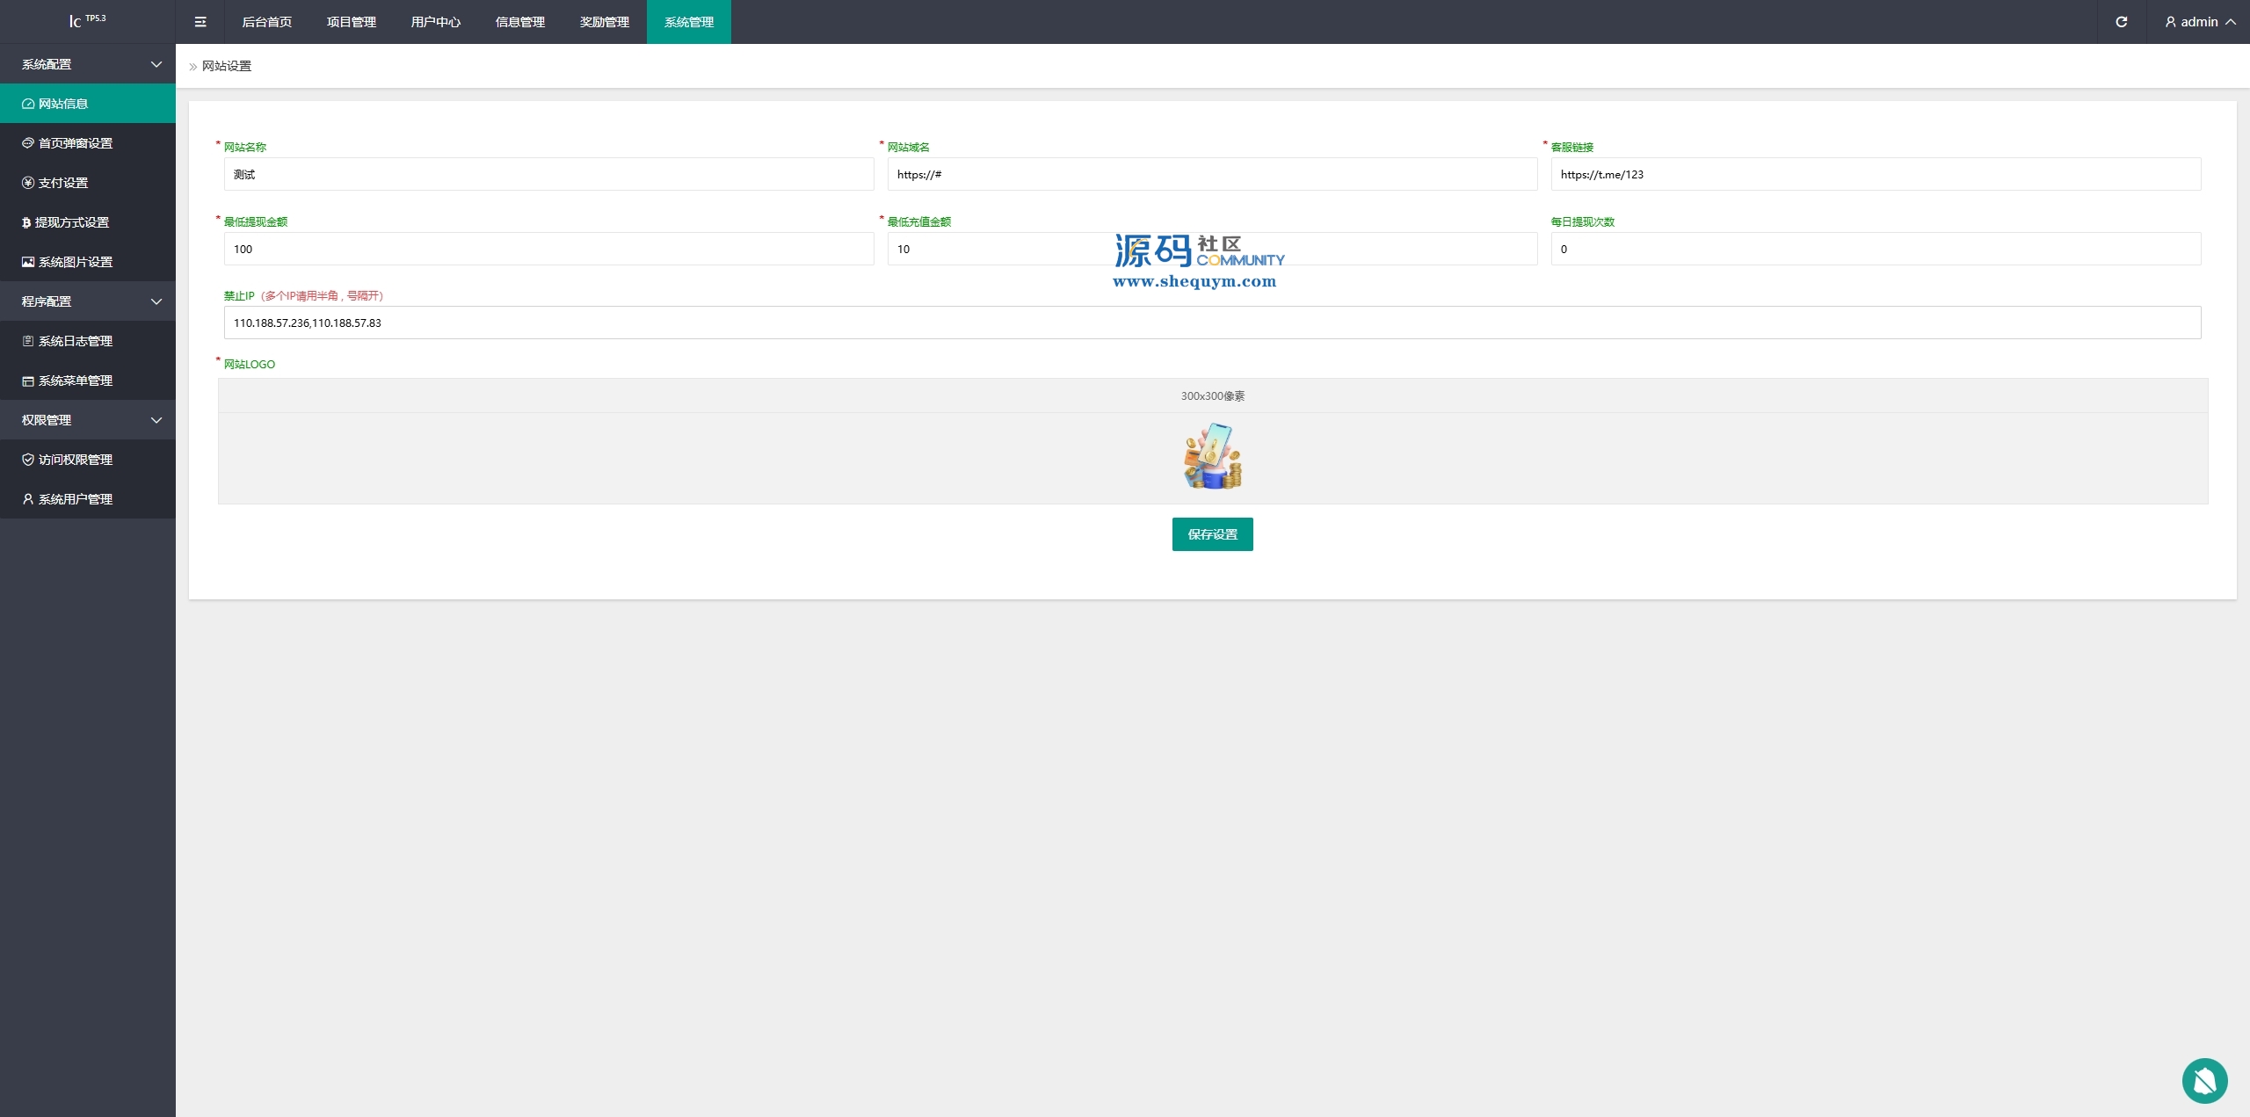Viewport: 2250px width, 1117px height.
Task: Click the 系统日志管理 log icon
Action: [28, 341]
